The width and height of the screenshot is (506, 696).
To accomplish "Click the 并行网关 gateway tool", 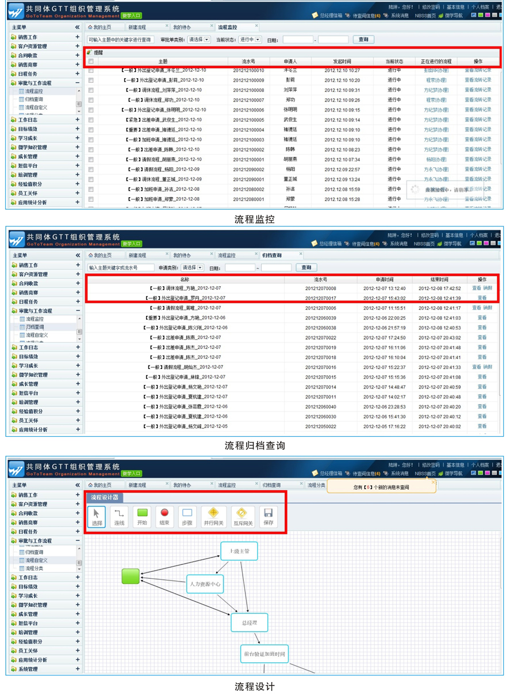I will [213, 516].
